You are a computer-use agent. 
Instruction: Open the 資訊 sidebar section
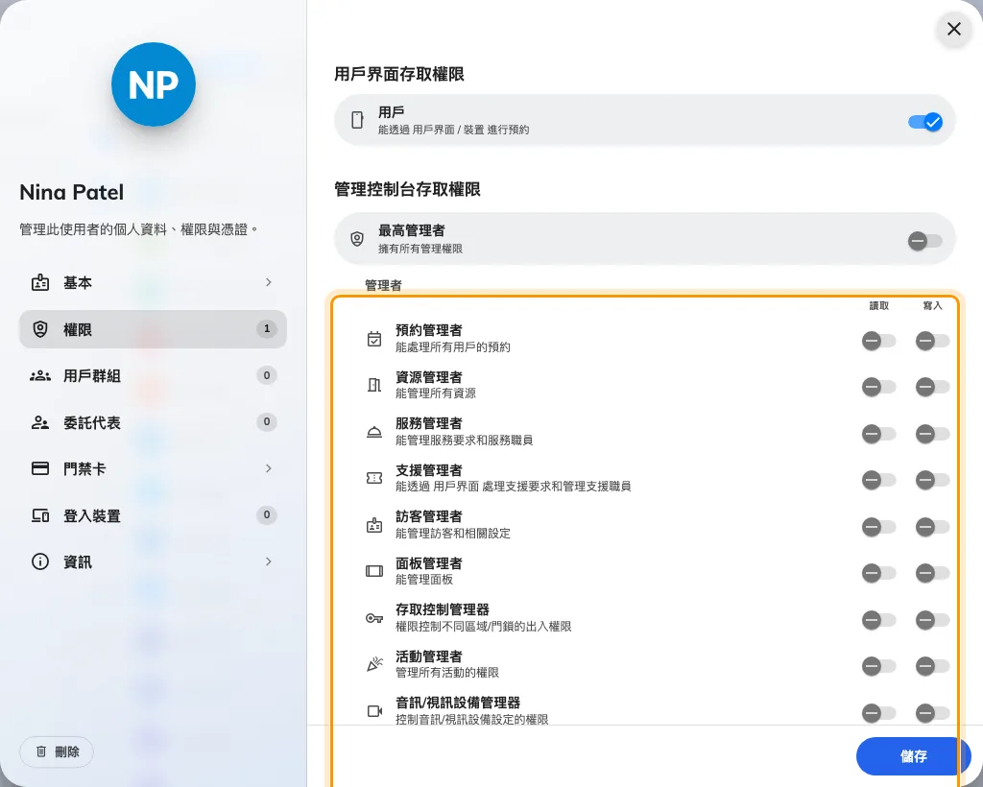153,561
